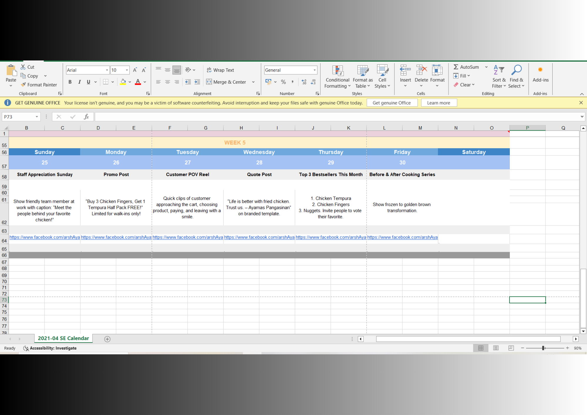Open Find & Select menu
This screenshot has height=415, width=587.
point(516,77)
